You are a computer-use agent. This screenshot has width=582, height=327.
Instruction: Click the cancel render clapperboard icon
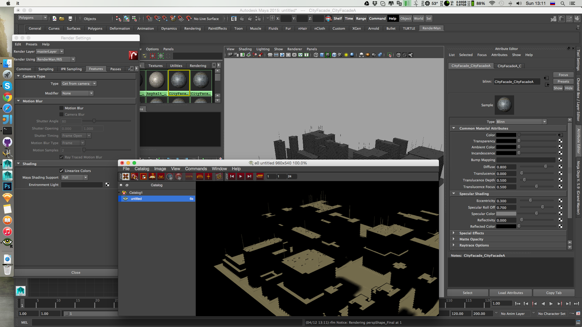point(219,177)
